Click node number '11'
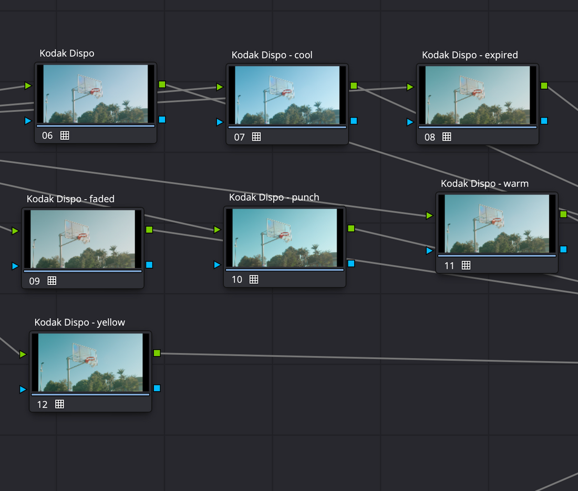578x491 pixels. pos(449,266)
